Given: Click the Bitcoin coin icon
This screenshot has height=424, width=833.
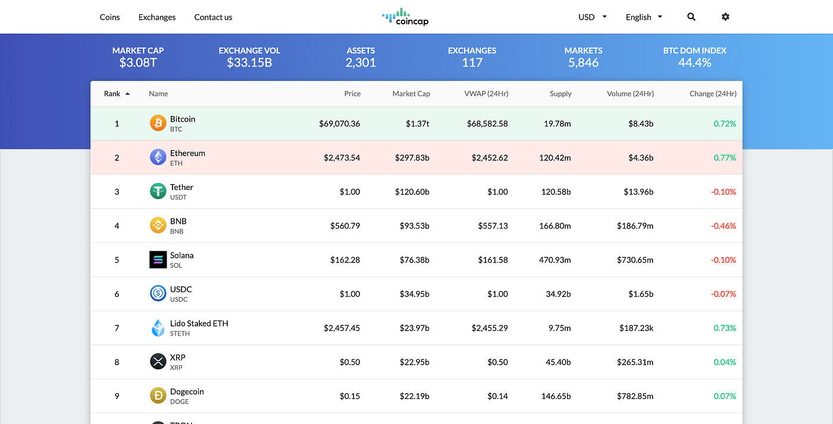Looking at the screenshot, I should (x=158, y=124).
